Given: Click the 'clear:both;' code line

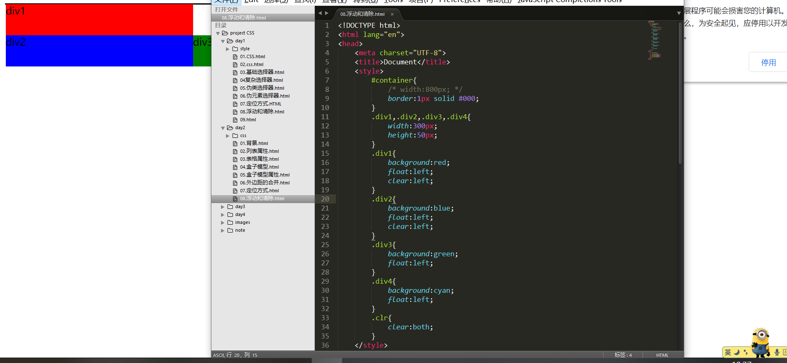Looking at the screenshot, I should point(410,327).
